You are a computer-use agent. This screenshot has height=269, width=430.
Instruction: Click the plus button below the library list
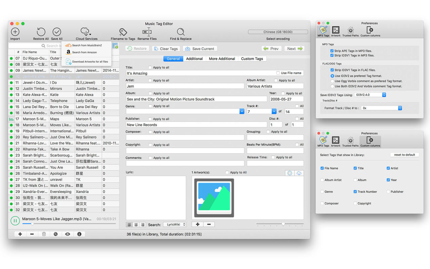(20, 234)
